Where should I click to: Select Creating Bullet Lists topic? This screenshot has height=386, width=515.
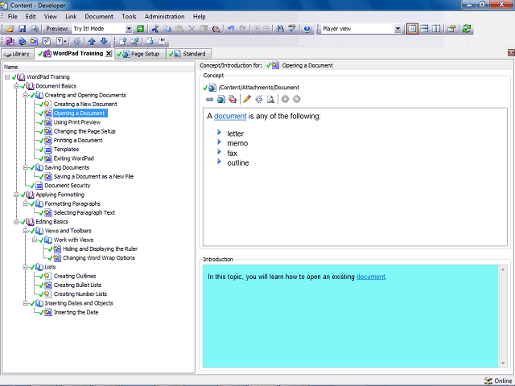pos(77,285)
